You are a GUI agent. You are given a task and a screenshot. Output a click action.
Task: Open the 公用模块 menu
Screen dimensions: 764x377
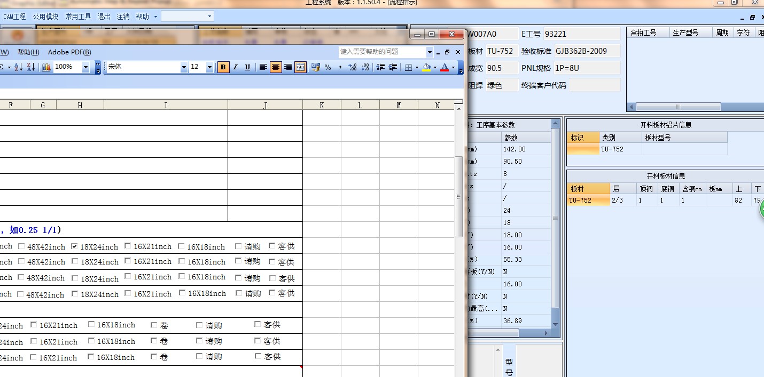coord(45,17)
